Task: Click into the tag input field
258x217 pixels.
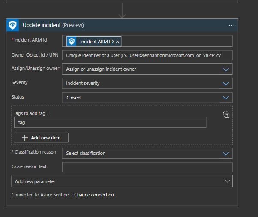Action: pyautogui.click(x=110, y=123)
